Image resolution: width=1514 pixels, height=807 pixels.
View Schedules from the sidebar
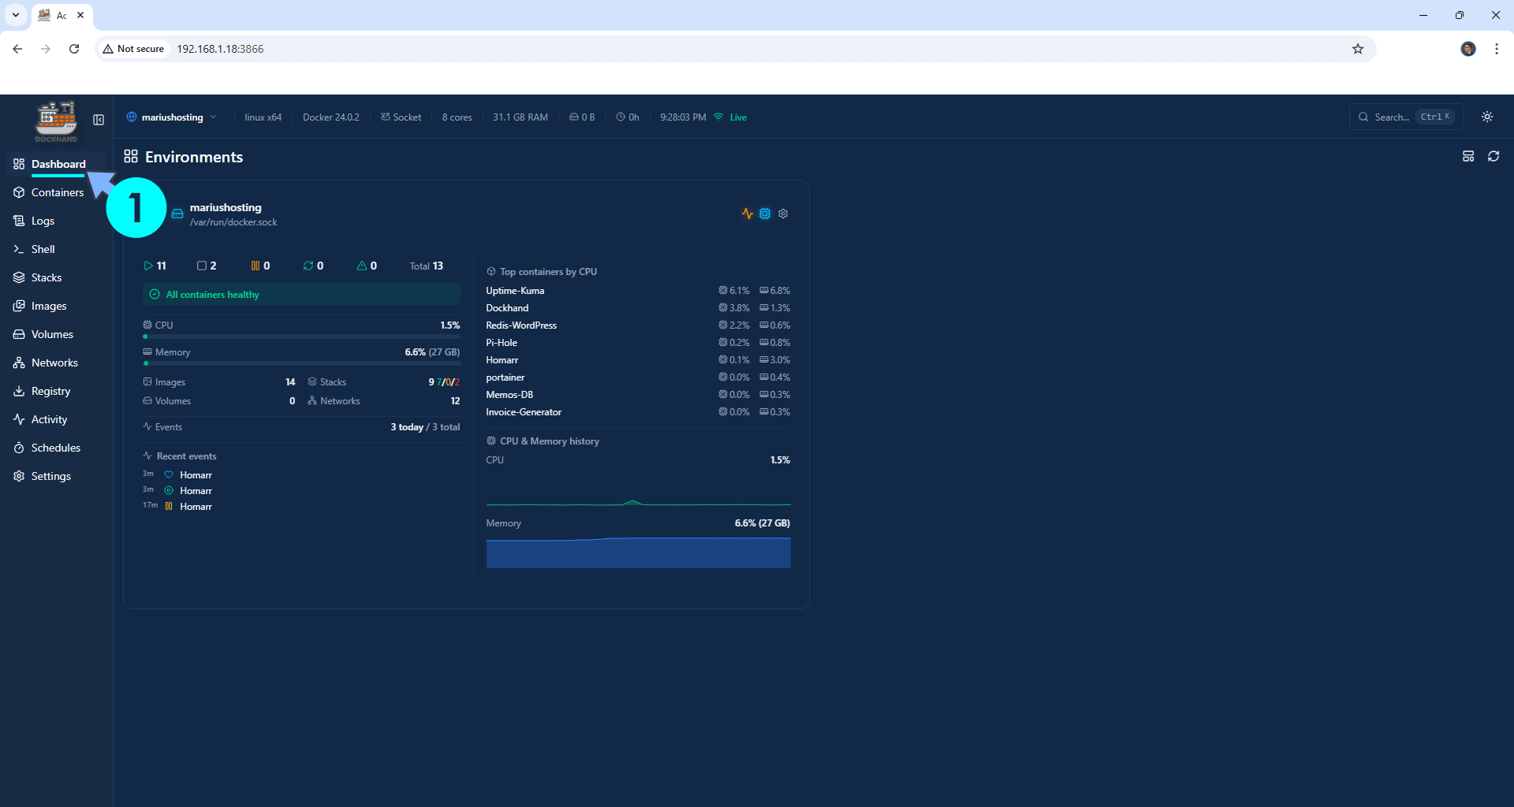[x=56, y=447]
